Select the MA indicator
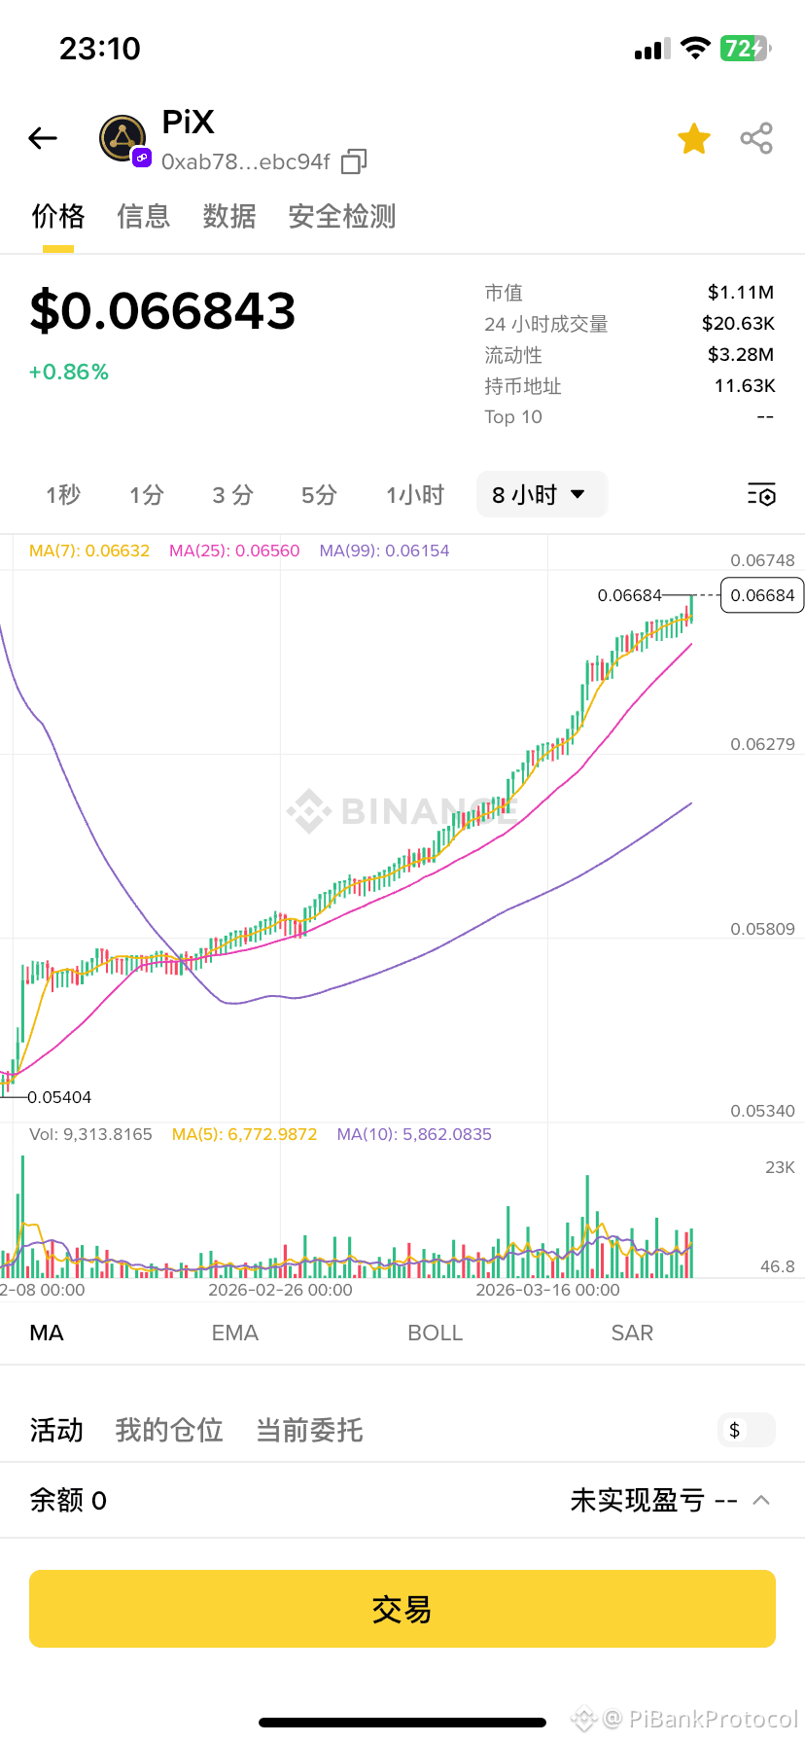Image resolution: width=805 pixels, height=1743 pixels. tap(47, 1333)
